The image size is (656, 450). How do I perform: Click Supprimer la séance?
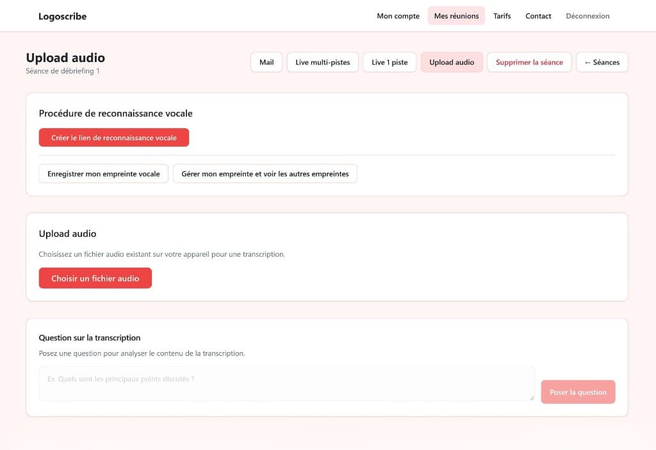[x=529, y=62]
